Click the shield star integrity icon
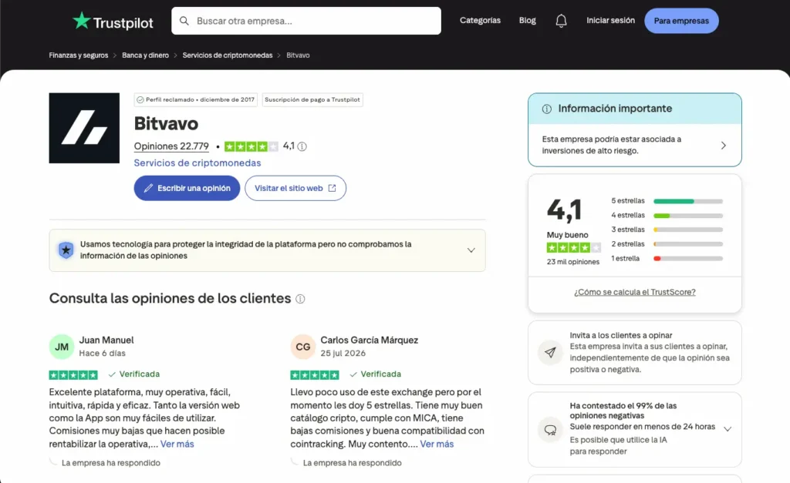Image resolution: width=790 pixels, height=483 pixels. pyautogui.click(x=66, y=250)
